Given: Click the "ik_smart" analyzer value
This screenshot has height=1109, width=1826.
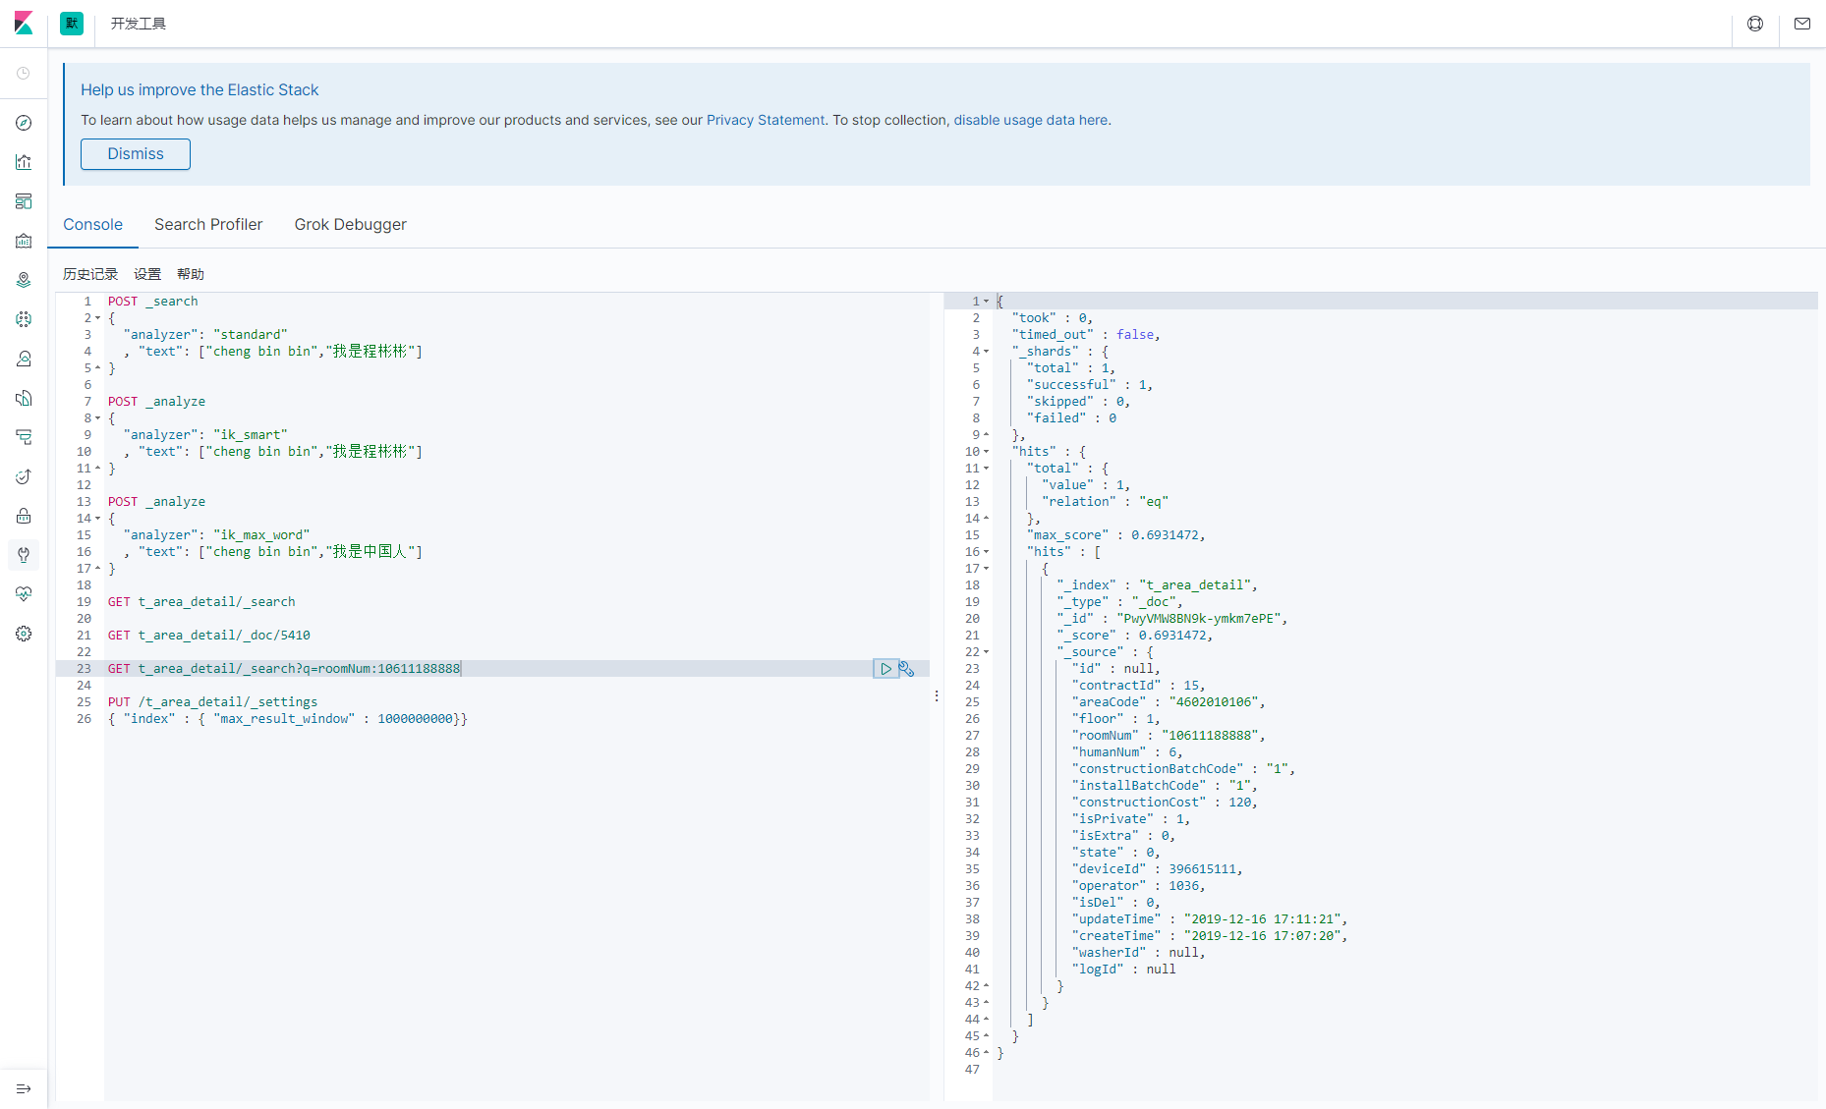Looking at the screenshot, I should [x=251, y=435].
